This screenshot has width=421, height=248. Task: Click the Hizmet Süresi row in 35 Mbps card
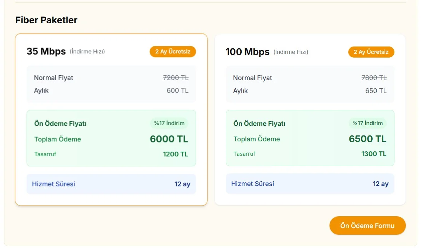click(111, 184)
